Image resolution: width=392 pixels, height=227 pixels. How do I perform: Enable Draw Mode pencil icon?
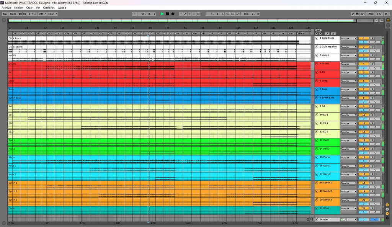tap(353, 14)
